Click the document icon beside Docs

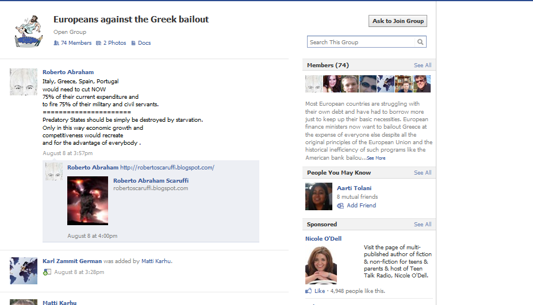click(133, 43)
